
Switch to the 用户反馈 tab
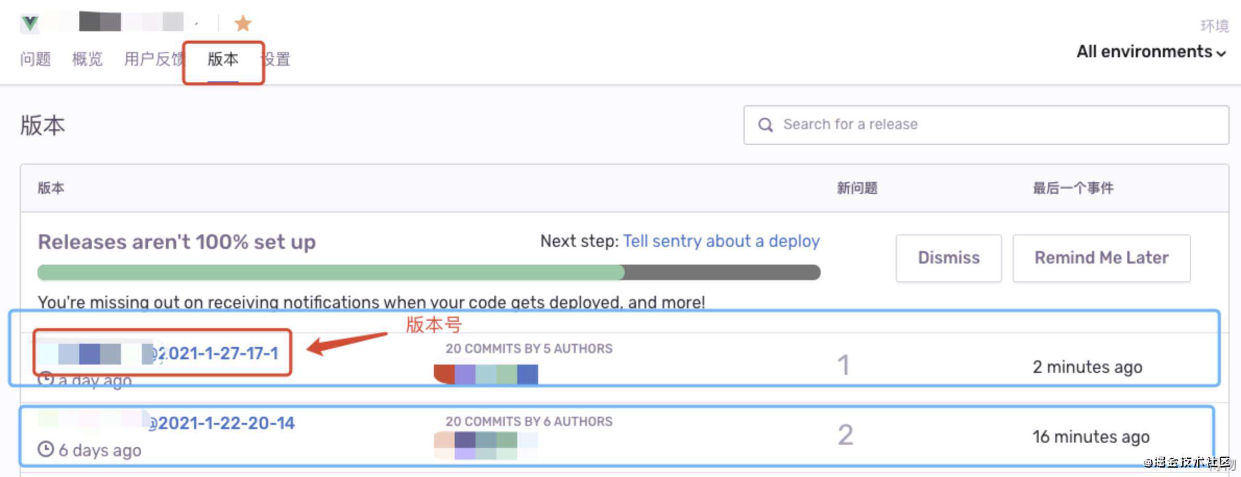[x=154, y=59]
